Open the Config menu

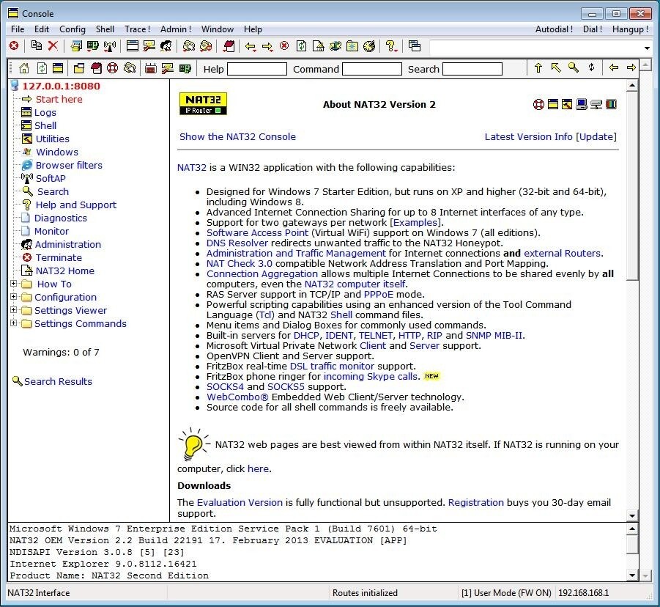[73, 29]
